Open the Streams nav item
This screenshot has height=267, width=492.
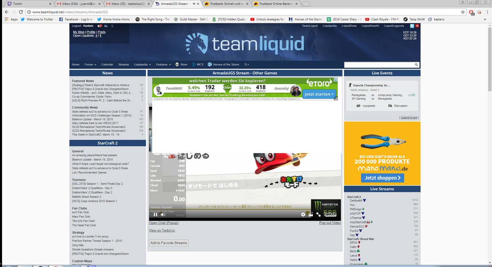123,64
